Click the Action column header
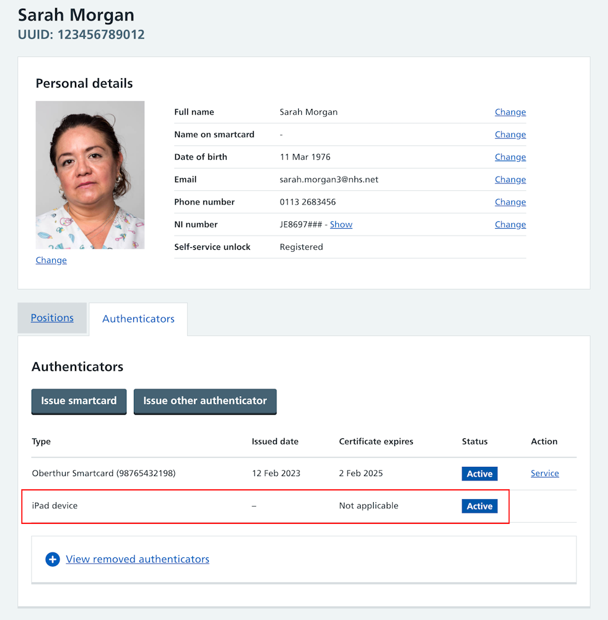 pos(544,441)
